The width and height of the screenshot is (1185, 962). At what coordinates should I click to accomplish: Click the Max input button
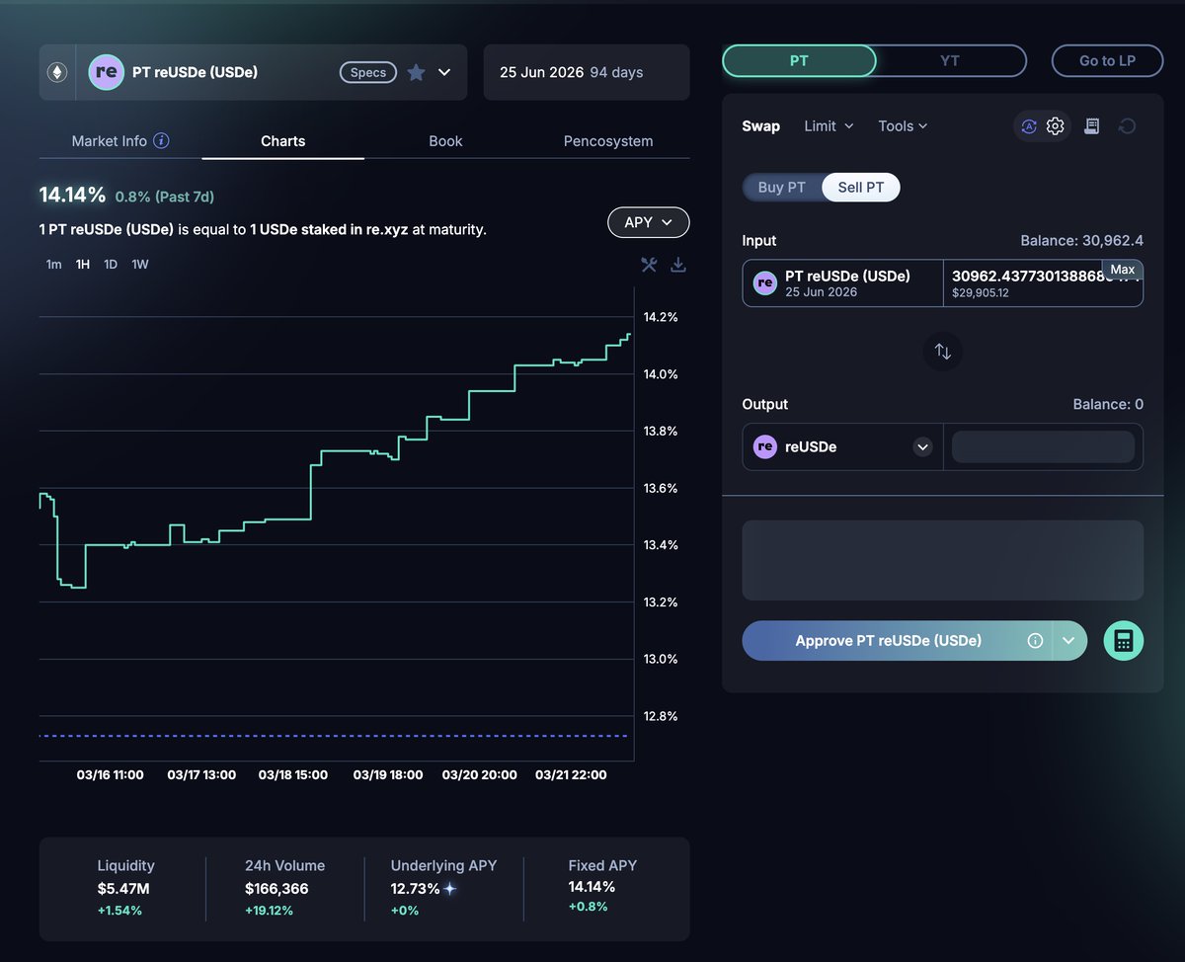point(1123,270)
